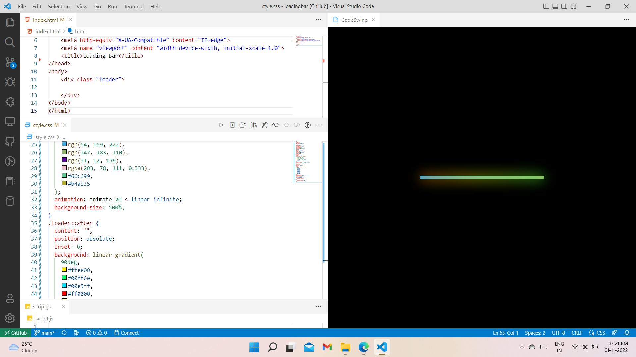The image size is (636, 357).
Task: Open GitHub remote indicator in status bar
Action: click(x=16, y=333)
